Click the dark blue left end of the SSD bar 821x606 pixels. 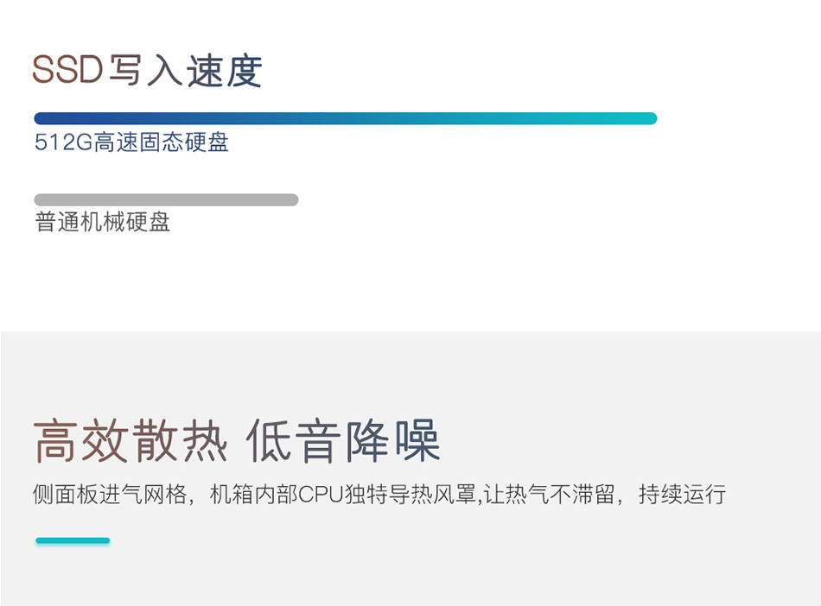click(x=43, y=118)
